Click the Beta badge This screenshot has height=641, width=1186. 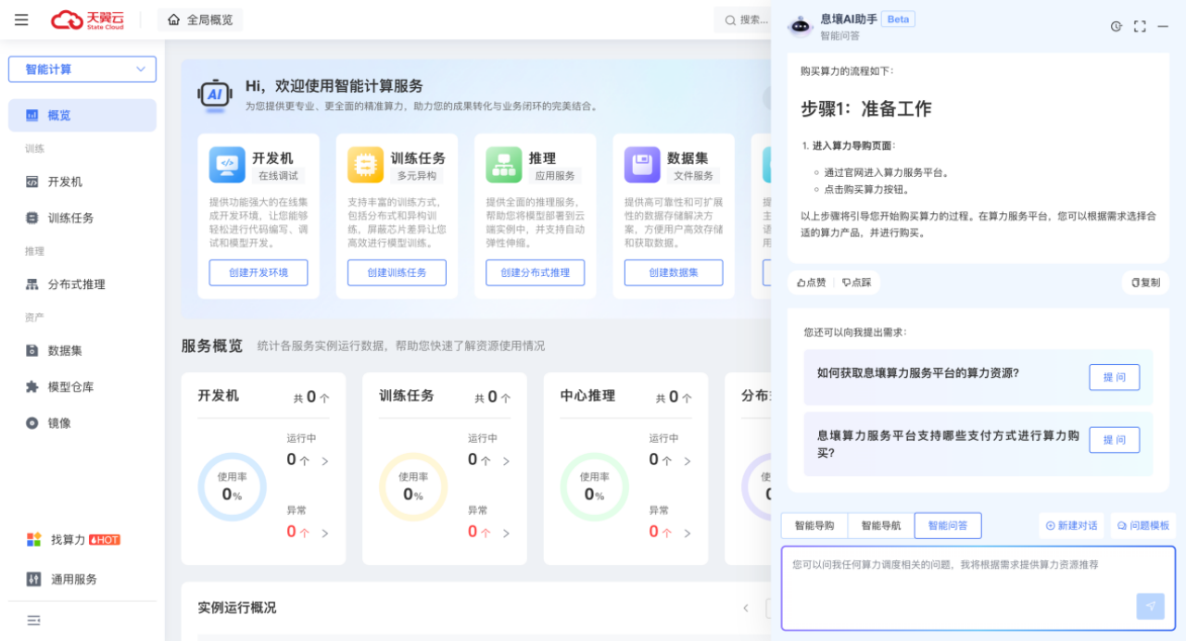[x=898, y=19]
